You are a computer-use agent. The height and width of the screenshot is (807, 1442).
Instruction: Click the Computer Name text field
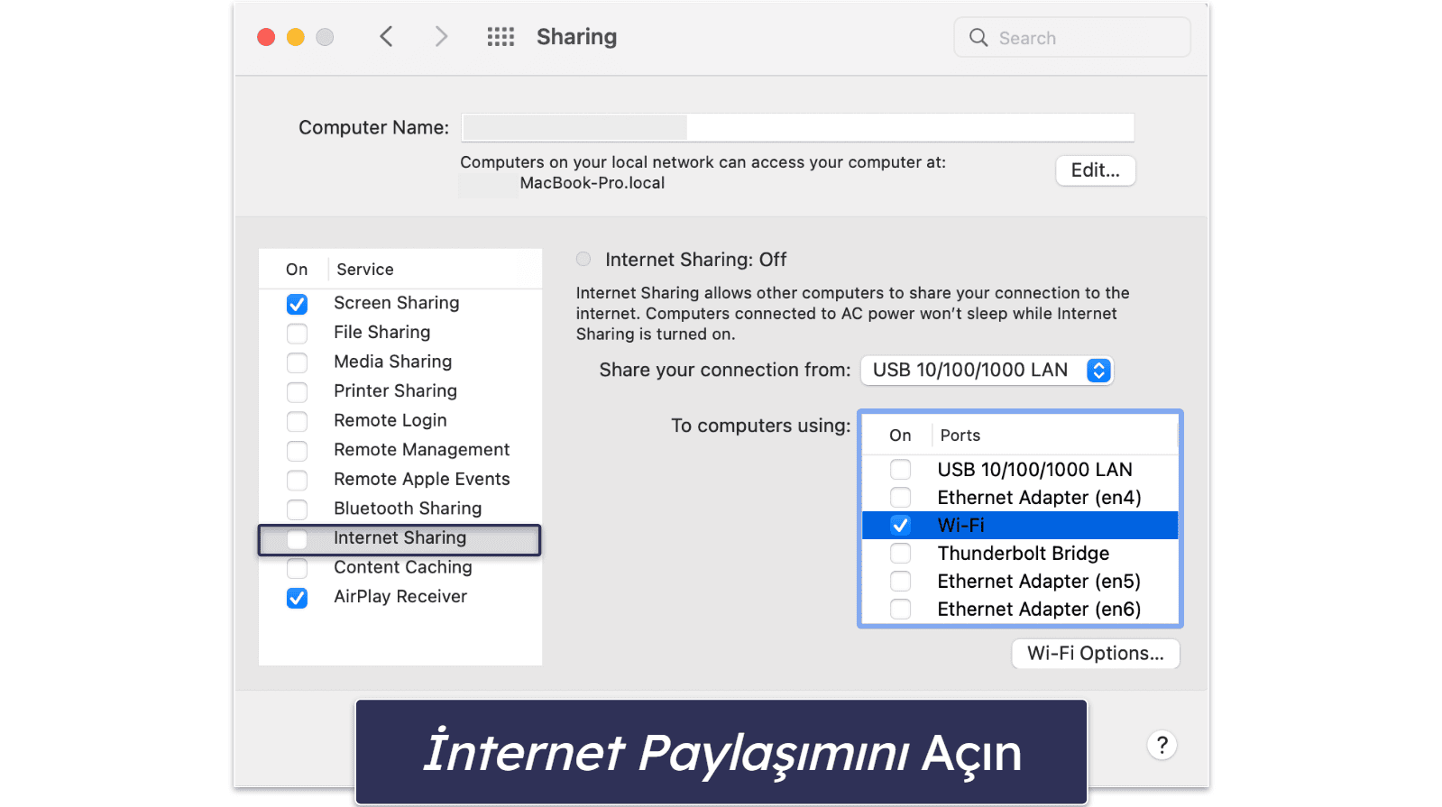[798, 127]
